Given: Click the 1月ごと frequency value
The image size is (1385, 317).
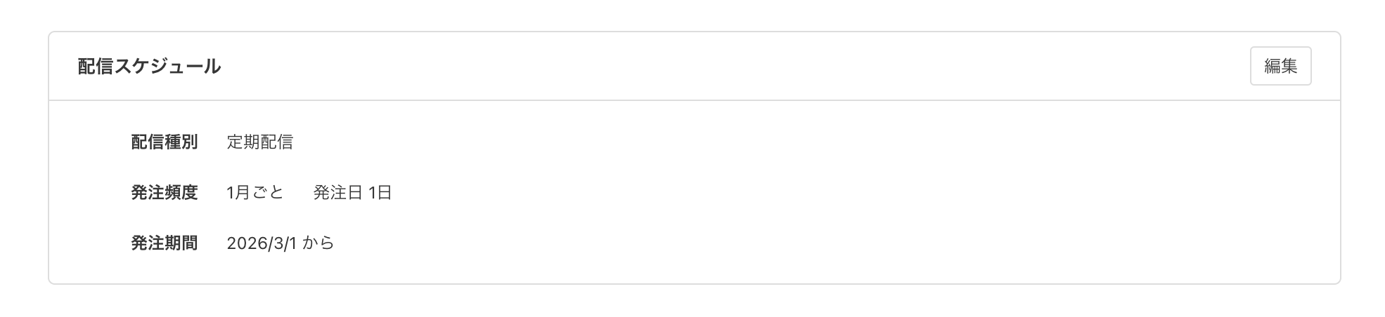Looking at the screenshot, I should pos(255,192).
